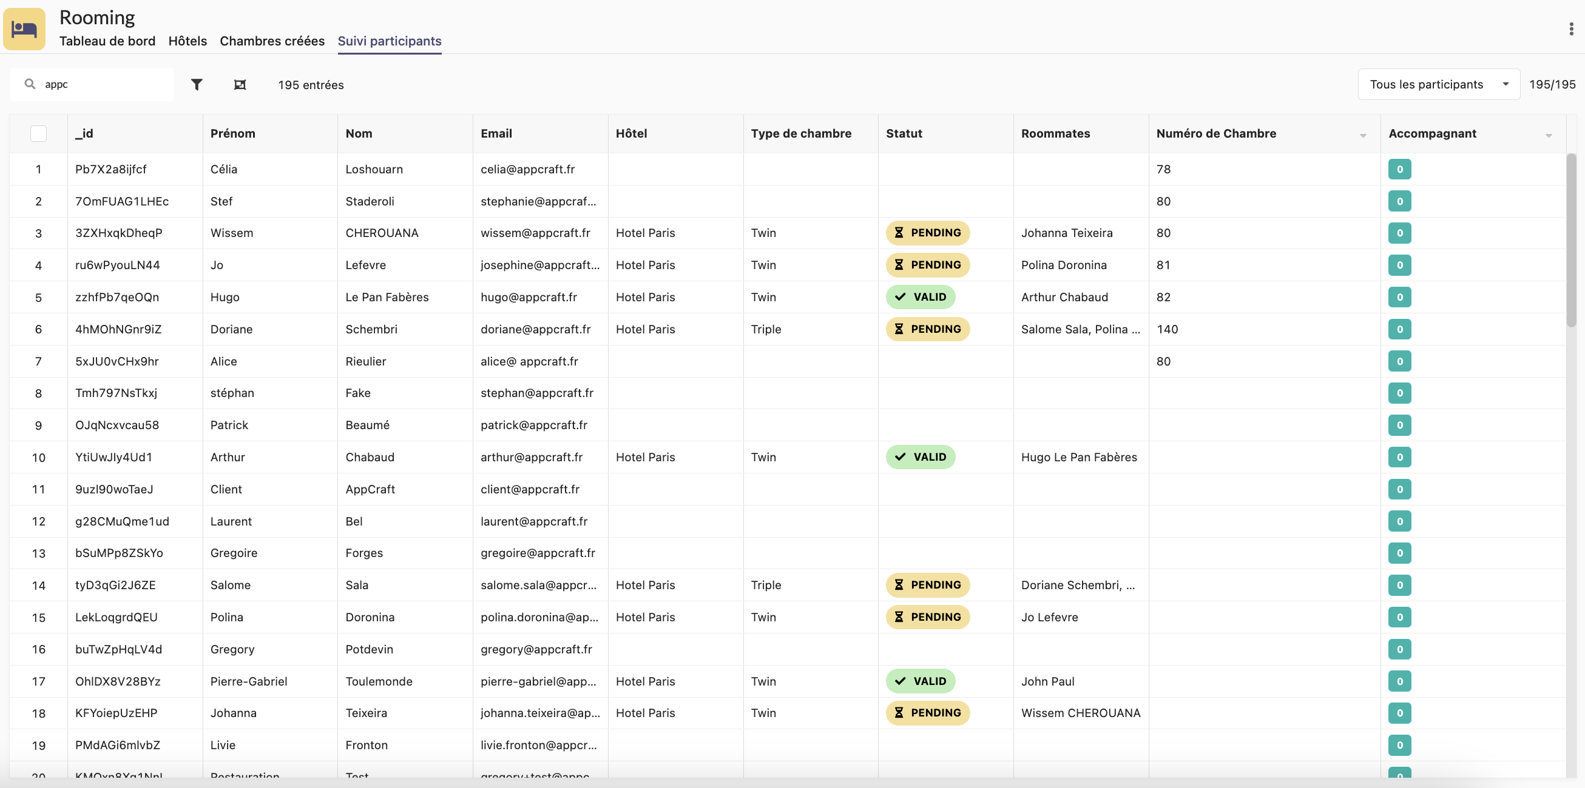Click the Rooming bed app icon
1585x788 pixels.
[x=24, y=29]
